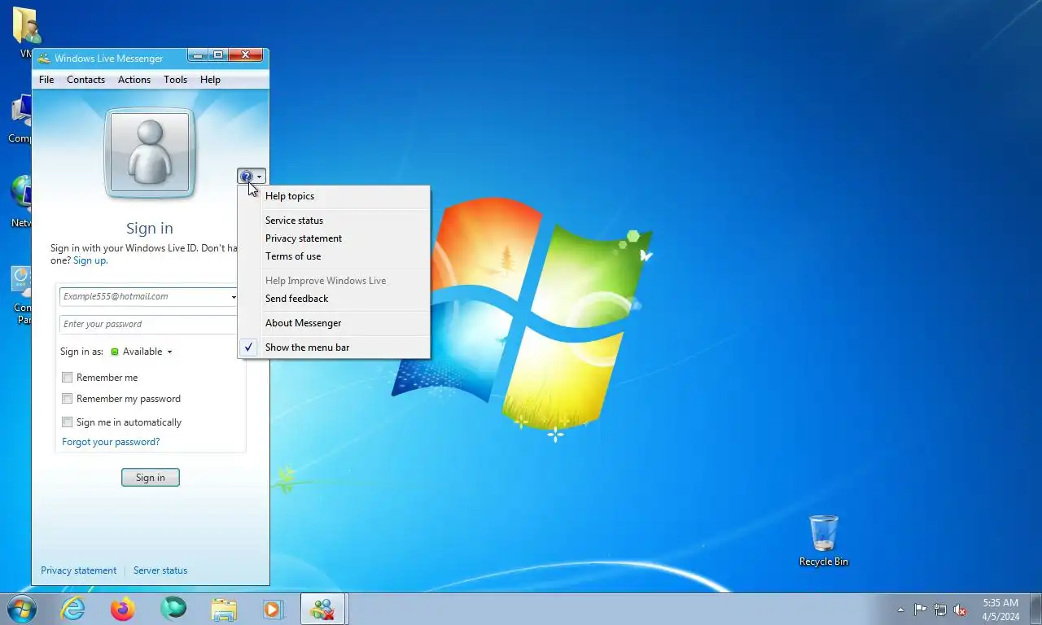Image resolution: width=1042 pixels, height=625 pixels.
Task: Uncheck Show the menu bar option
Action: [334, 347]
